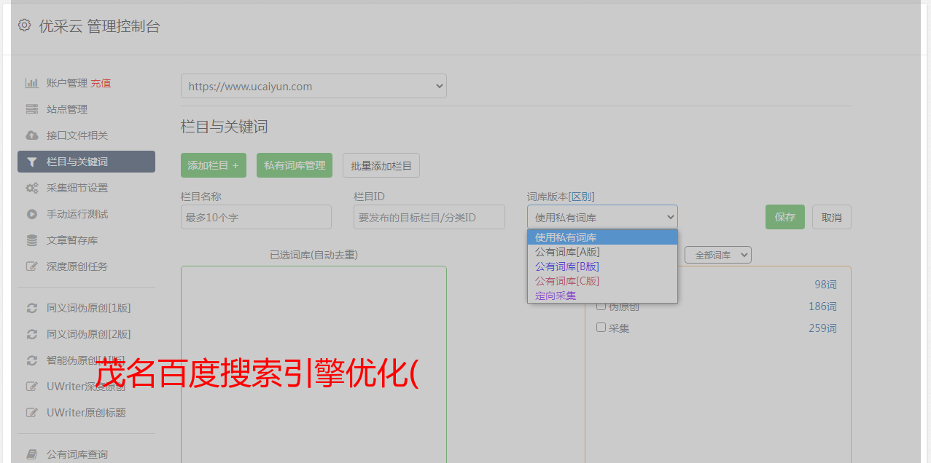Click the 98词 count
This screenshot has height=463, width=931.
pyautogui.click(x=825, y=285)
